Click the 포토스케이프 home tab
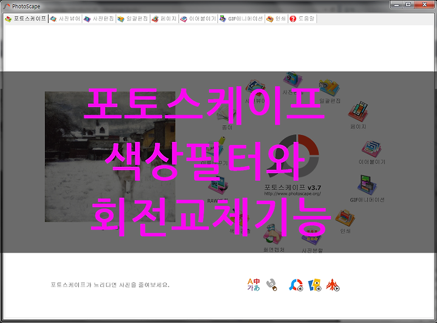The image size is (437, 323). [25, 19]
